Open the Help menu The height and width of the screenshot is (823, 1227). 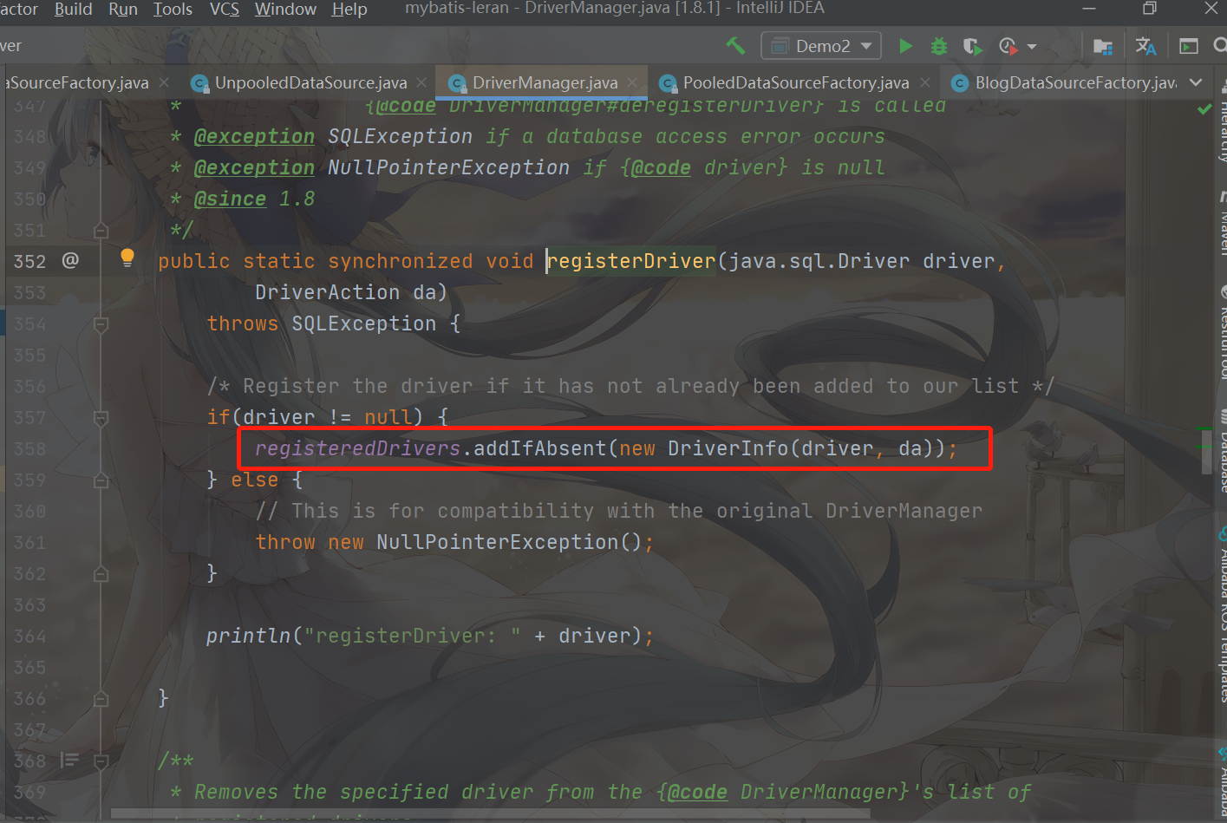click(349, 10)
